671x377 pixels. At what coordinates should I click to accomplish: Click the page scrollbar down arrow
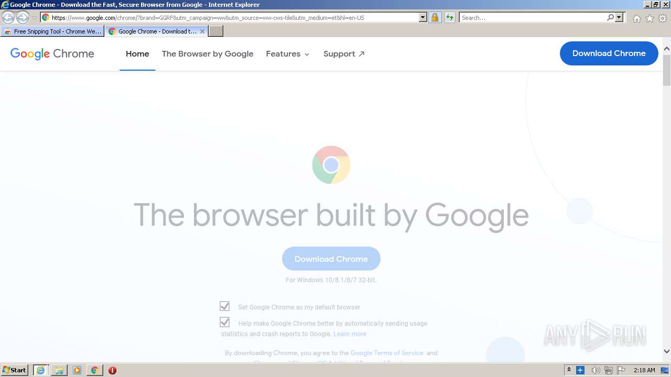click(x=667, y=351)
